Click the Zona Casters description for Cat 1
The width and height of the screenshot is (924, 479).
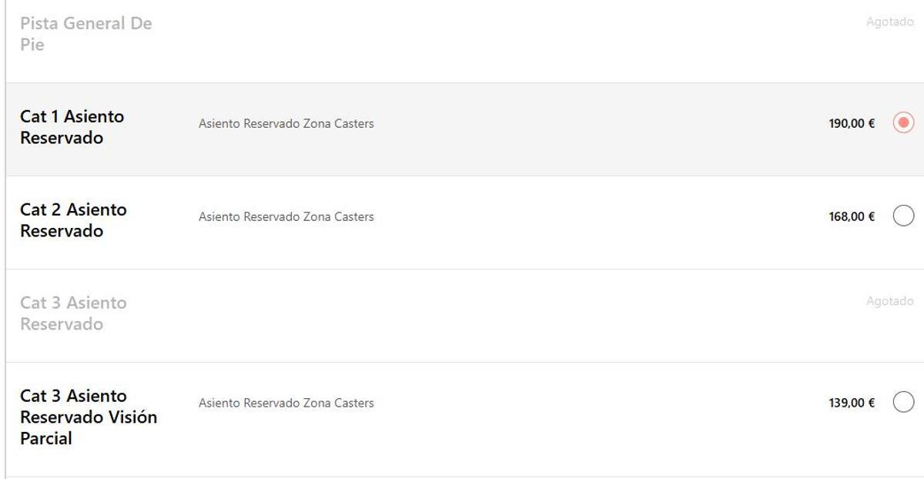(286, 123)
